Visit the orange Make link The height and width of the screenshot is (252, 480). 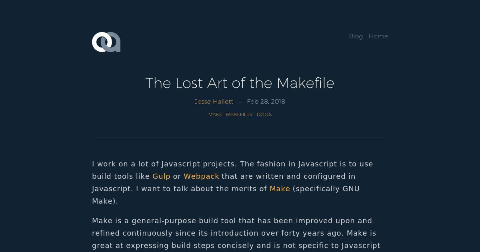click(280, 189)
